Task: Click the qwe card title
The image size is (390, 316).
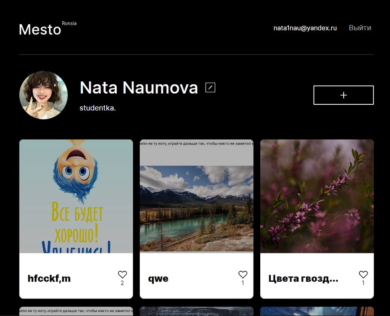Action: coord(159,279)
